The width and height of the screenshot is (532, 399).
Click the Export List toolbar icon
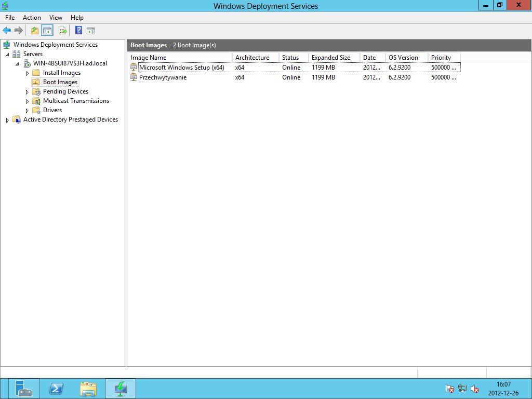pos(63,31)
